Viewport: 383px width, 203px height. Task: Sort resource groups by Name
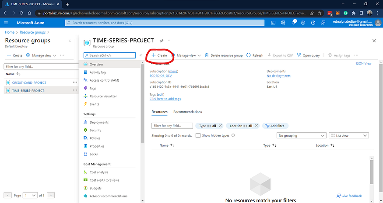[x=13, y=74]
